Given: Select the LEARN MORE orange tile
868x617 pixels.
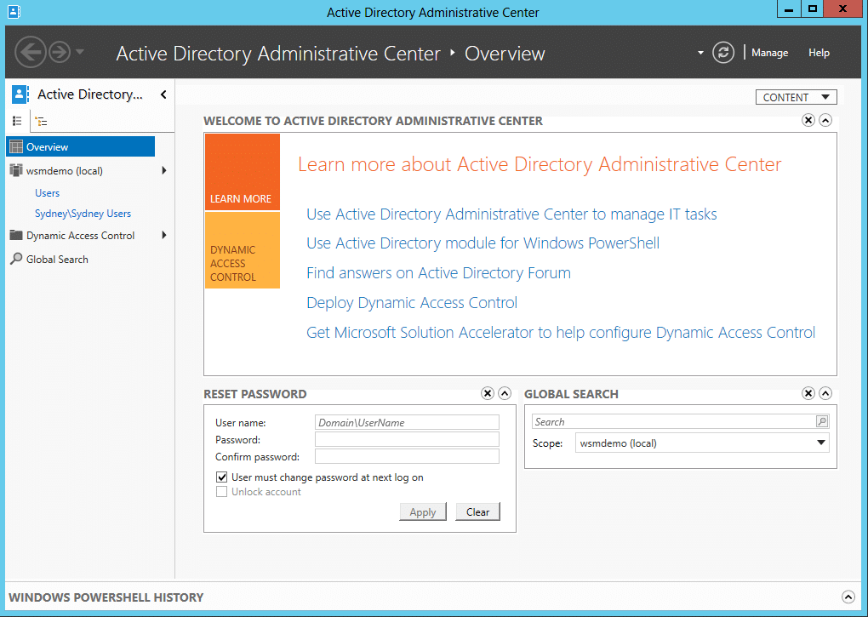Looking at the screenshot, I should [243, 172].
